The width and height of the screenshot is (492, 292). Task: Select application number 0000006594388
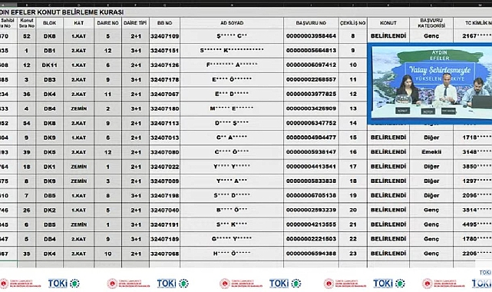coord(311,254)
